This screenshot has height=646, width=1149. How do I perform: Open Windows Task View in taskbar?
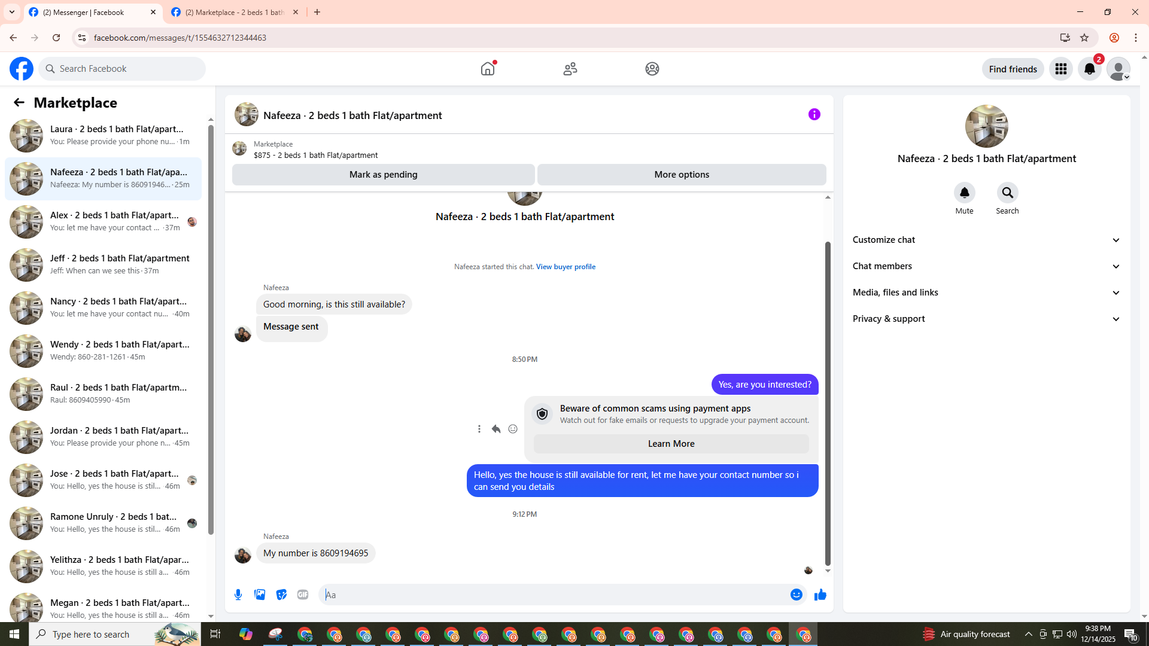coord(215,634)
